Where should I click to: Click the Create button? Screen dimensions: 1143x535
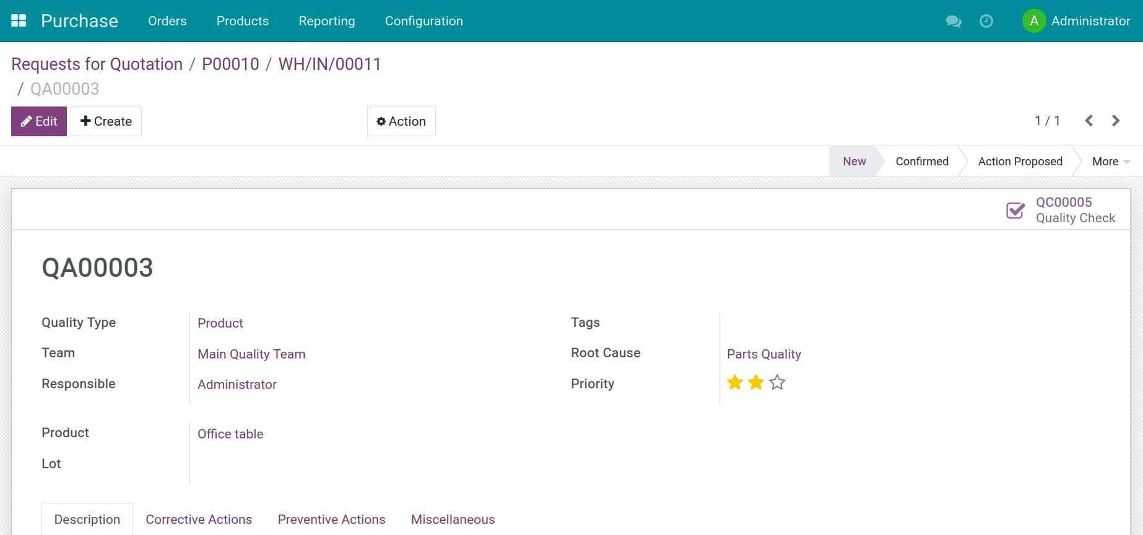(106, 121)
